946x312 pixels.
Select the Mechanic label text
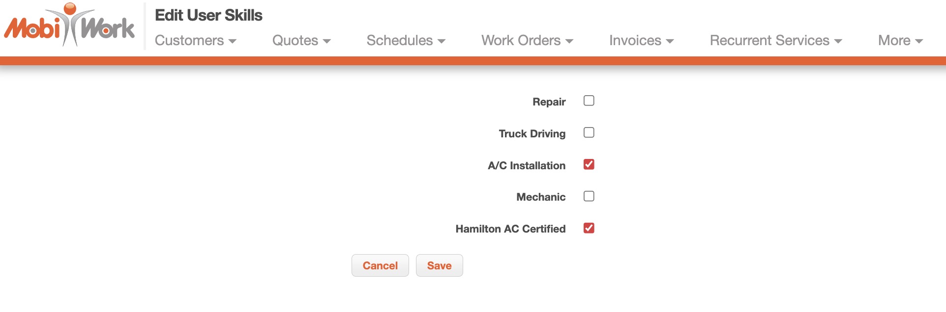point(541,197)
